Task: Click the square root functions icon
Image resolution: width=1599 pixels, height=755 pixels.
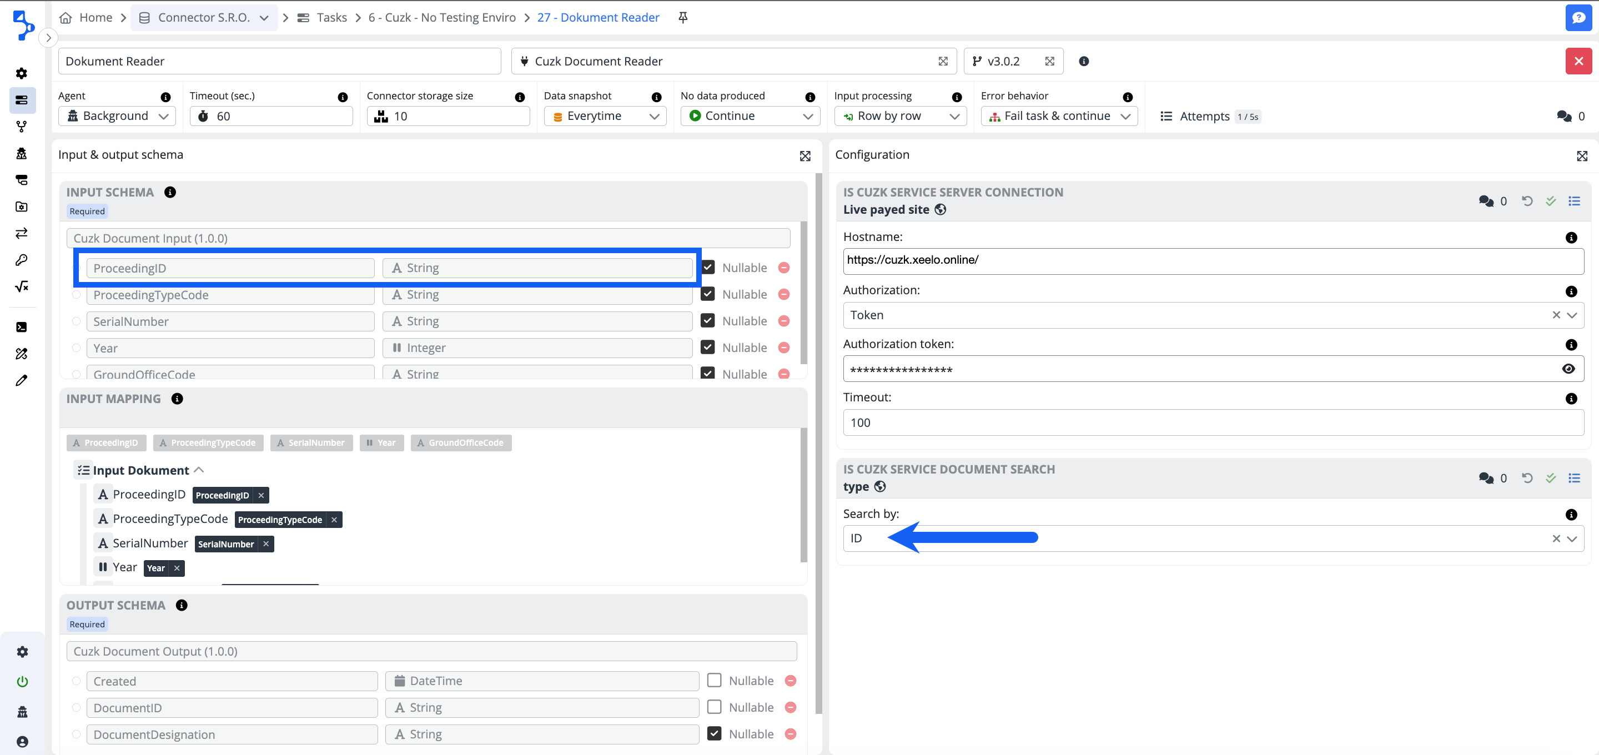Action: click(x=22, y=286)
